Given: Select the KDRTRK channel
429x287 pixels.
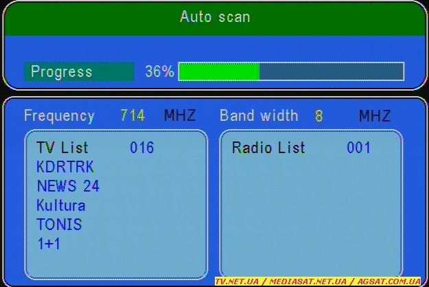Looking at the screenshot, I should click(65, 167).
